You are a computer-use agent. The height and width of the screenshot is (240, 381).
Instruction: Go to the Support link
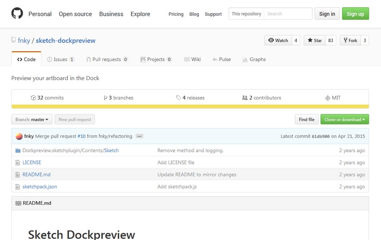(x=213, y=14)
